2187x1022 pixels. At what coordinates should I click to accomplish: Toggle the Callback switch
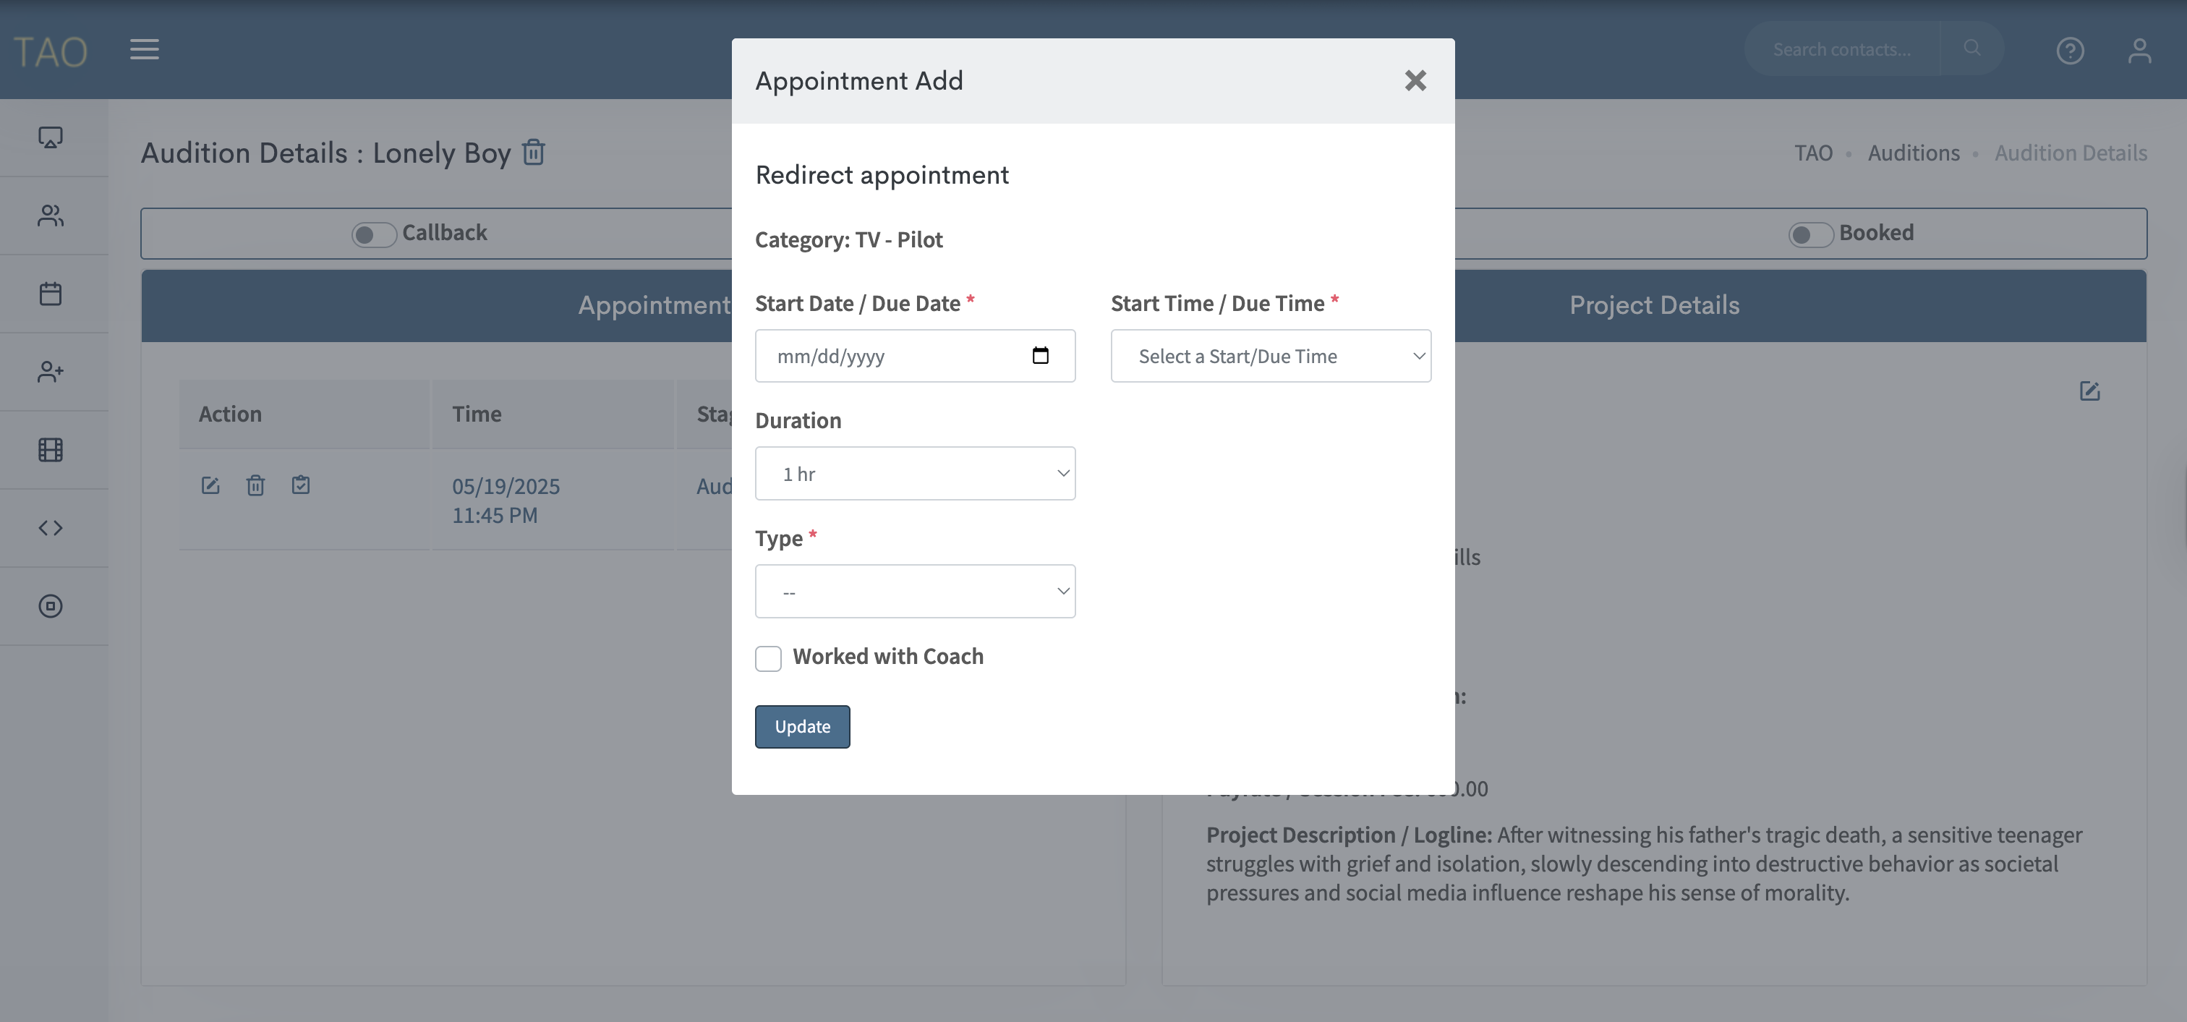[x=374, y=234]
